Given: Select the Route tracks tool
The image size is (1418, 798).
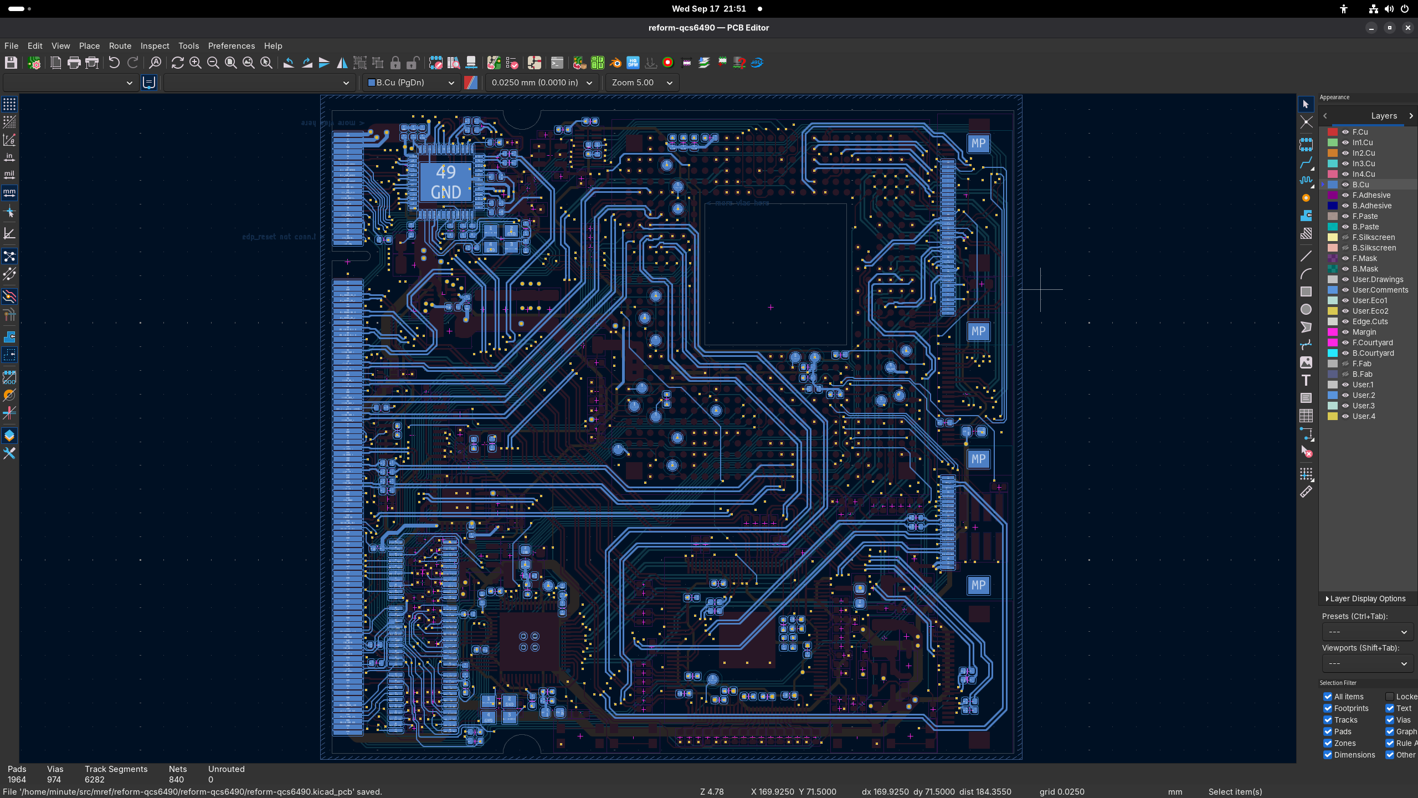Looking at the screenshot, I should [x=1306, y=163].
